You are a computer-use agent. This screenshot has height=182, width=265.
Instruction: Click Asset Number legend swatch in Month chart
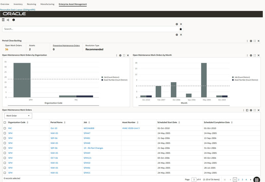click(233, 80)
